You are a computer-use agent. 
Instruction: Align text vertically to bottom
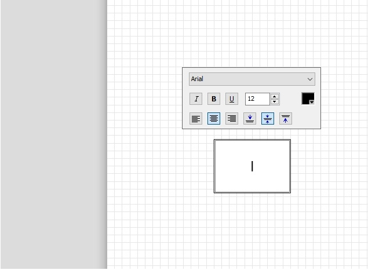coord(250,119)
